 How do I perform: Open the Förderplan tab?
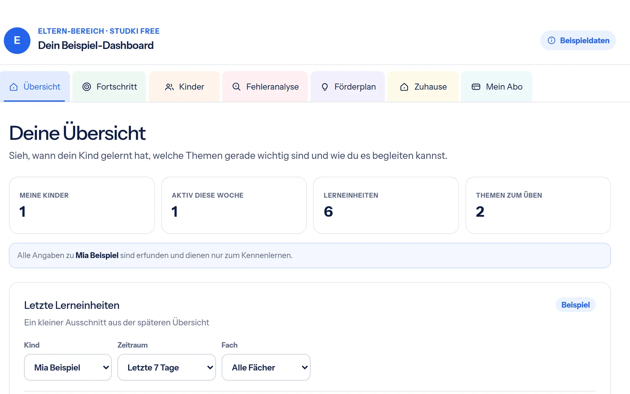pyautogui.click(x=348, y=87)
